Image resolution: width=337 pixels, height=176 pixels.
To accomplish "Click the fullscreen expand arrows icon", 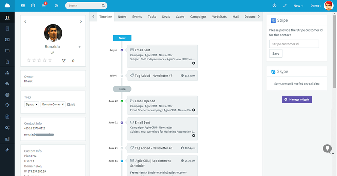I will point(285,6).
